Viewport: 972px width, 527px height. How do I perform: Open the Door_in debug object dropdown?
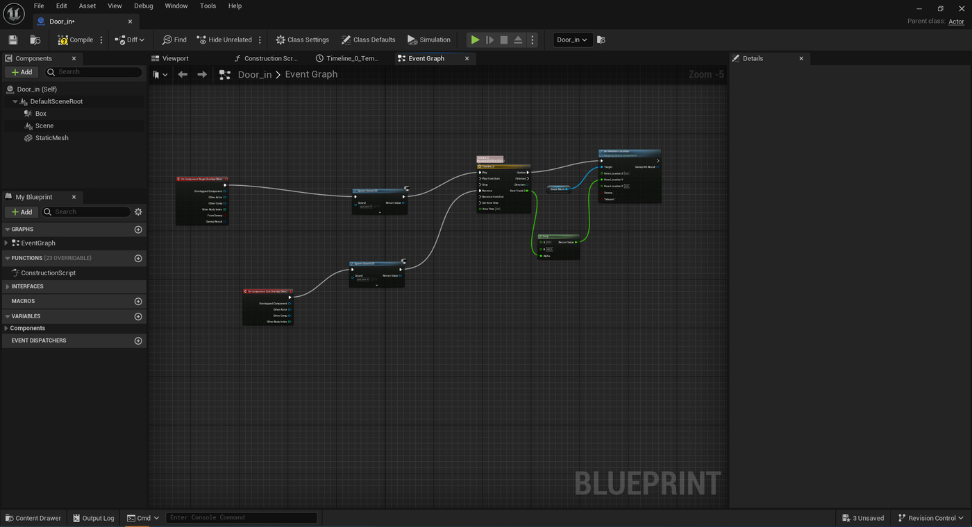coord(573,40)
